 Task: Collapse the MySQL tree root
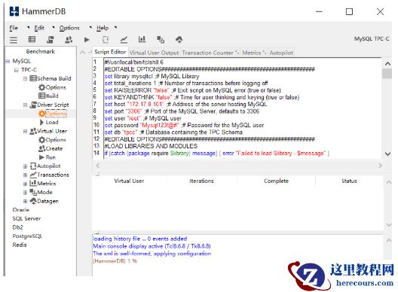8,61
